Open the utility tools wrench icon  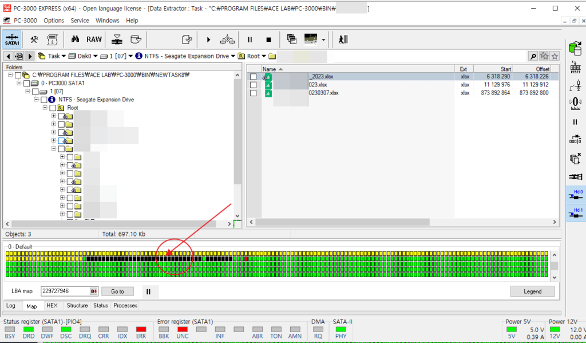point(34,40)
